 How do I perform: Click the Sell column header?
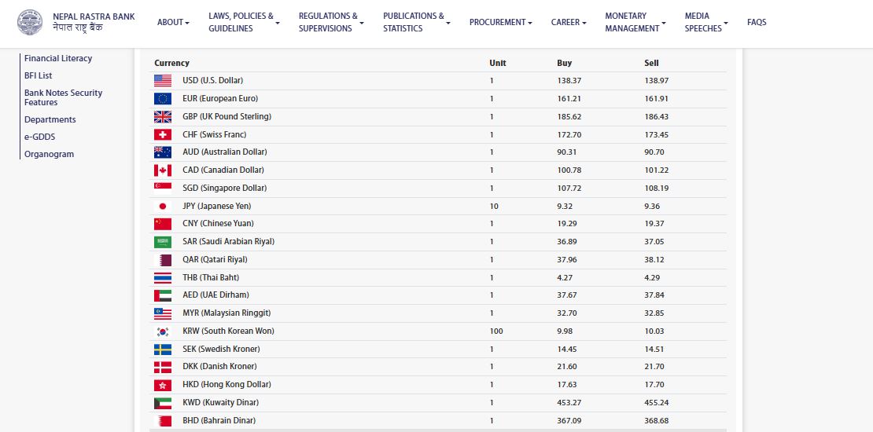click(x=651, y=63)
